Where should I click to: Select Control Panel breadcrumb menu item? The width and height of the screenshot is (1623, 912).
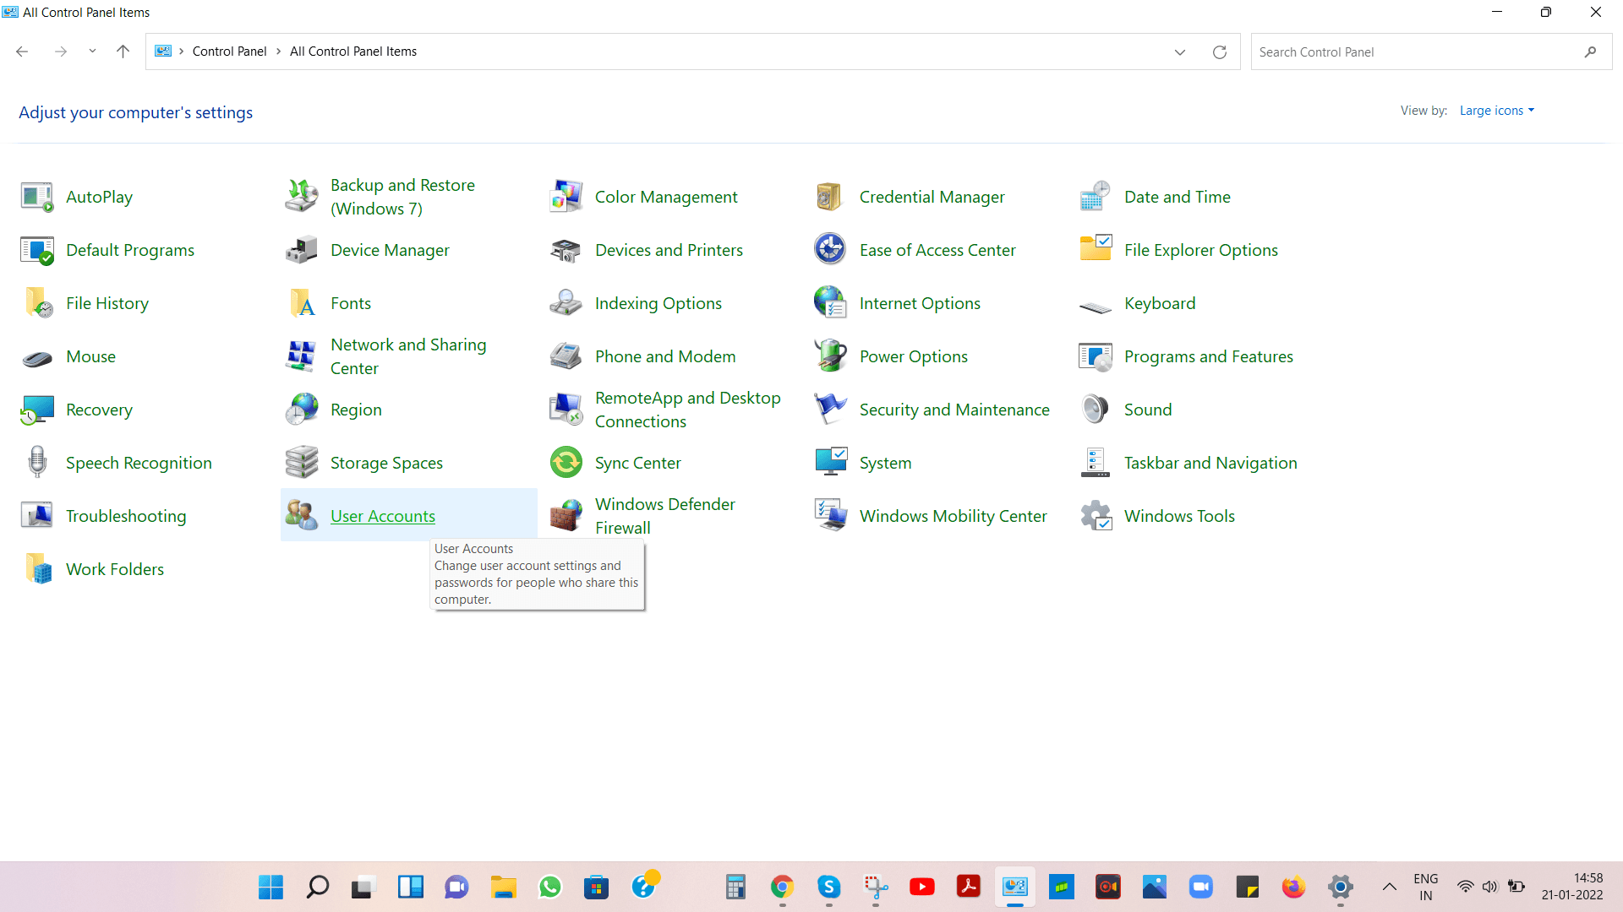pos(228,52)
